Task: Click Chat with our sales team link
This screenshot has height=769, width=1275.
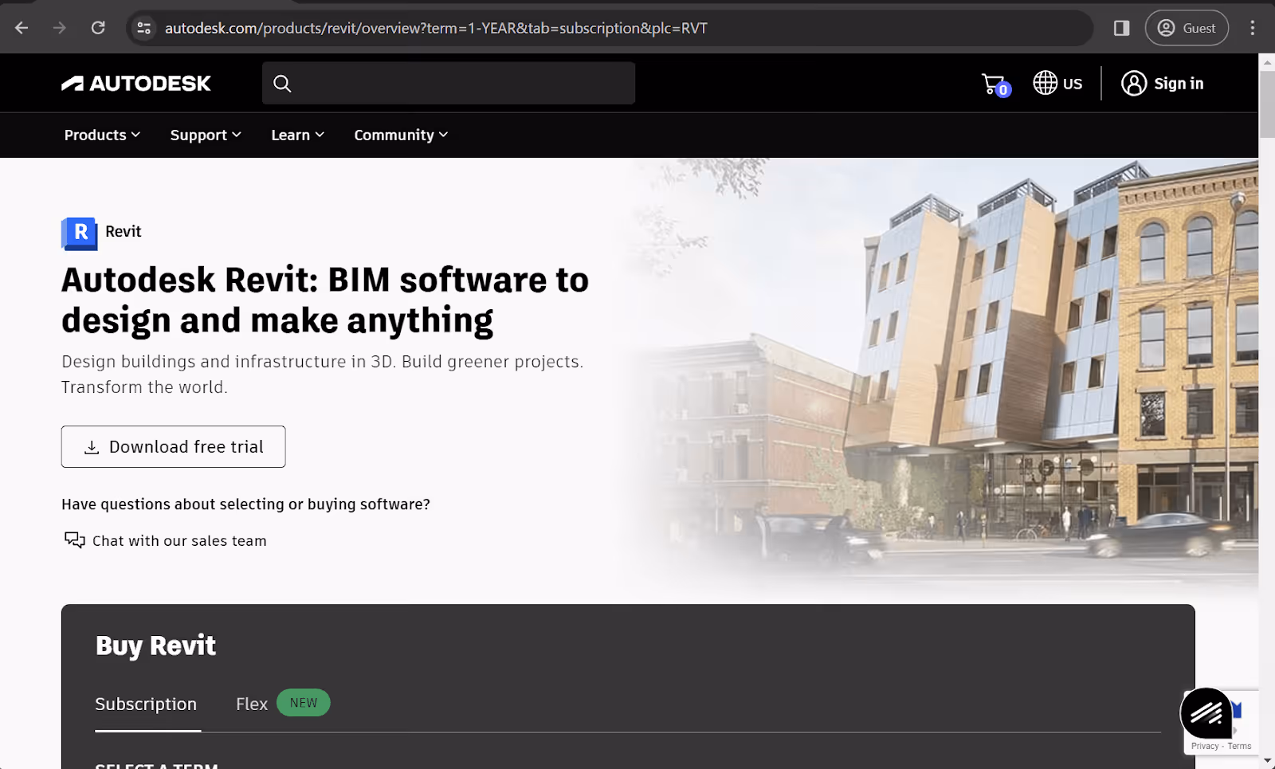Action: [165, 540]
